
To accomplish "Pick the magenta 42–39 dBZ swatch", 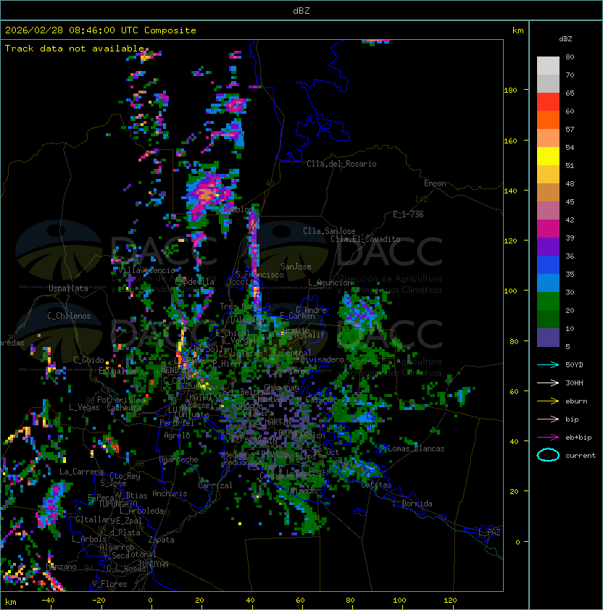I will click(x=548, y=229).
